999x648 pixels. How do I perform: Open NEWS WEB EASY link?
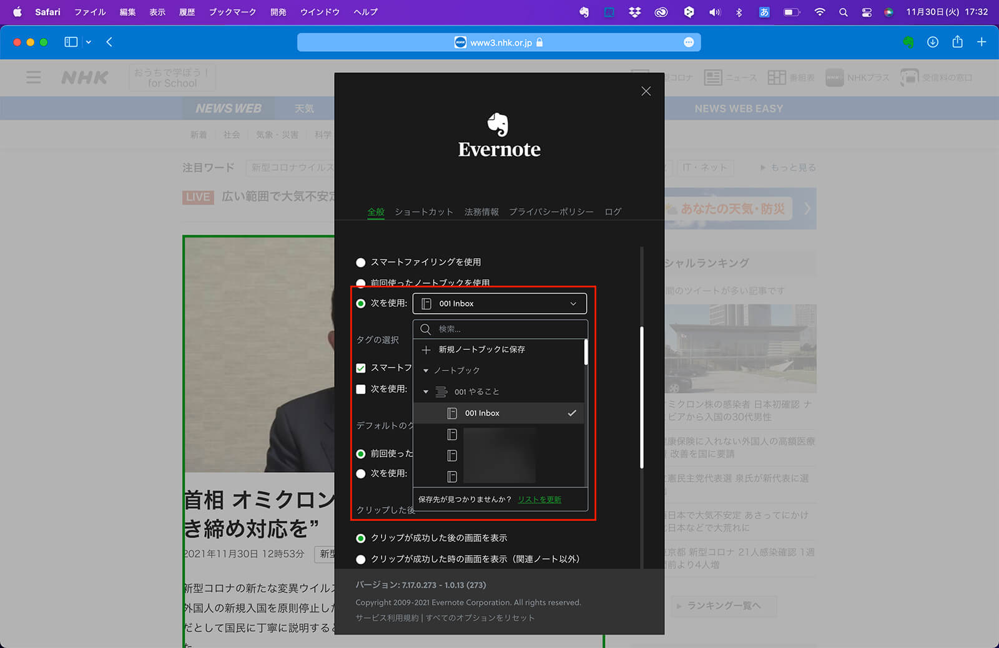coord(739,109)
